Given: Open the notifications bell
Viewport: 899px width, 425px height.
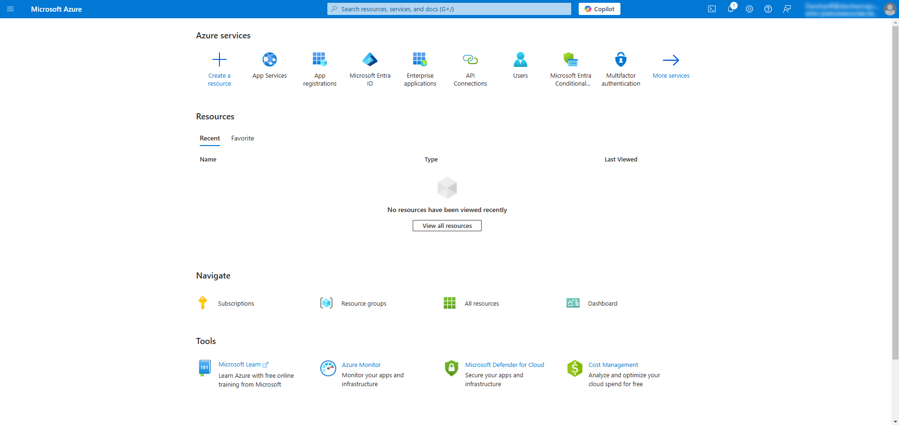Looking at the screenshot, I should point(731,9).
